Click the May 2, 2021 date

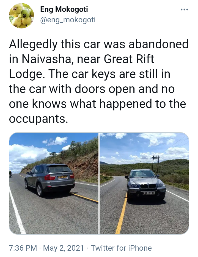pos(63,248)
